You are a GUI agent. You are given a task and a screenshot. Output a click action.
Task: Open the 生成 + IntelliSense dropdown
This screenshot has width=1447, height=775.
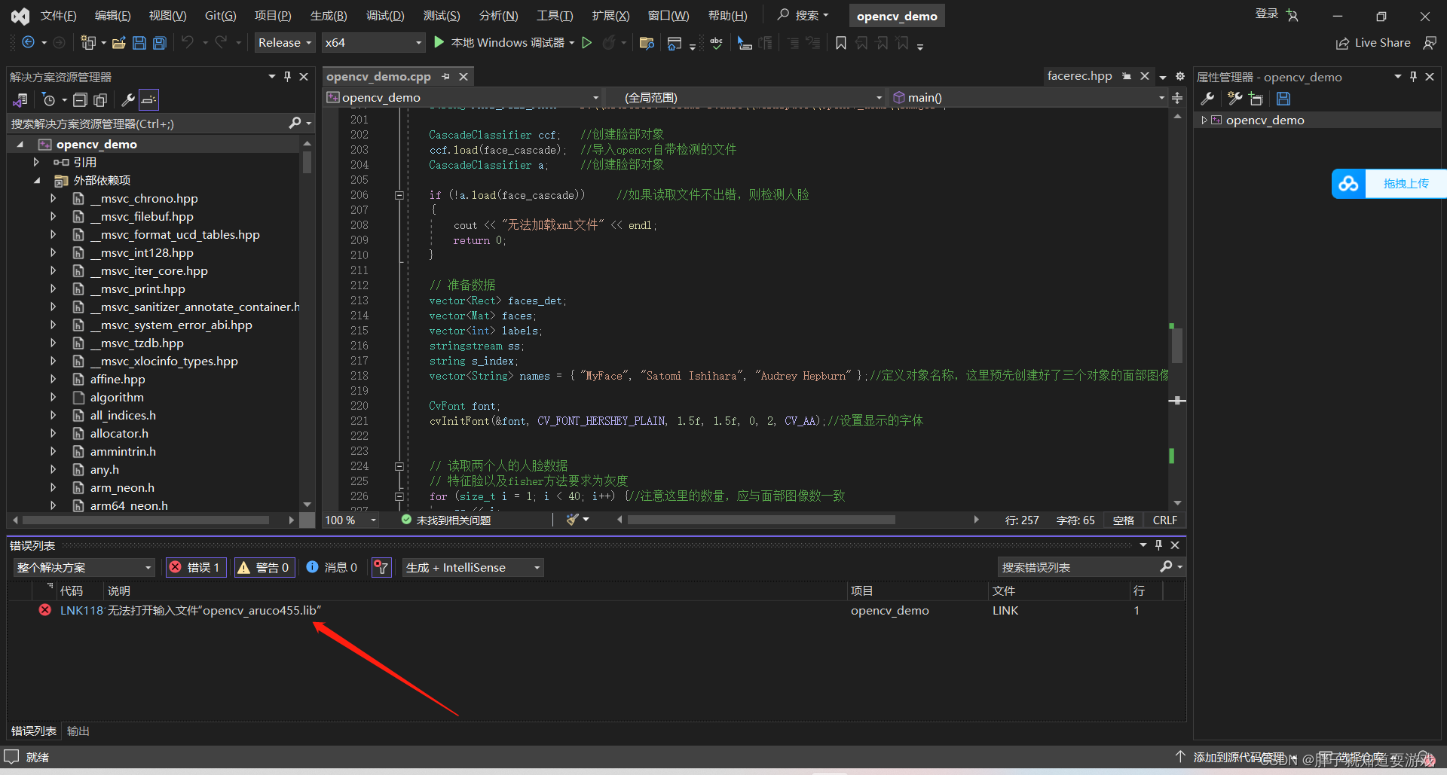pos(473,568)
